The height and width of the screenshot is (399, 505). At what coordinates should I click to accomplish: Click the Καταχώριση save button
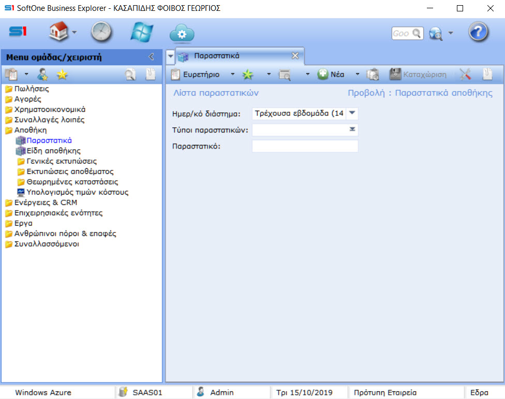[418, 75]
